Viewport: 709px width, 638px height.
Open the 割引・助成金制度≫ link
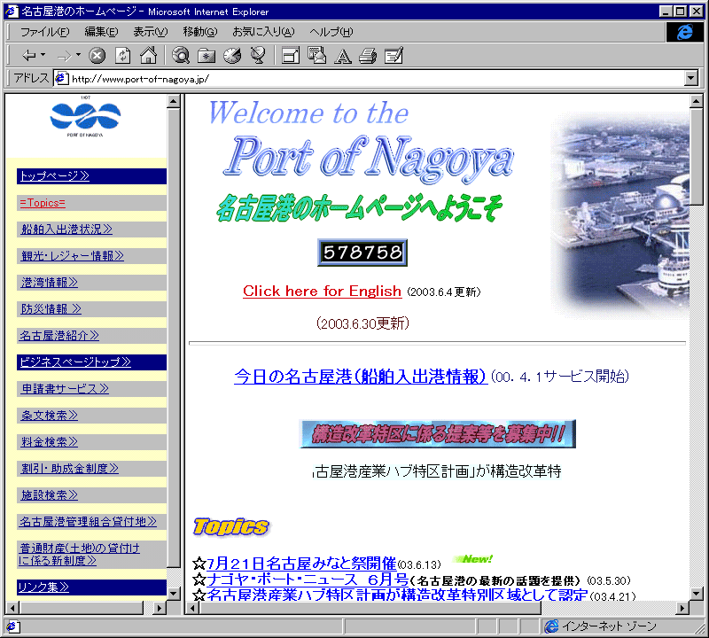pyautogui.click(x=70, y=469)
